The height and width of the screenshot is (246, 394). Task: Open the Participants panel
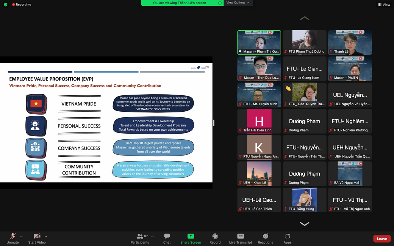pos(140,239)
